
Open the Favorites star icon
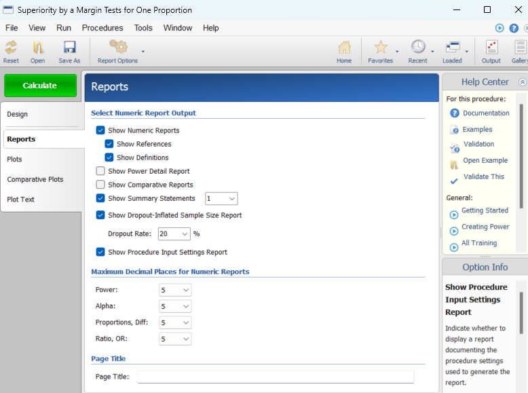click(381, 48)
